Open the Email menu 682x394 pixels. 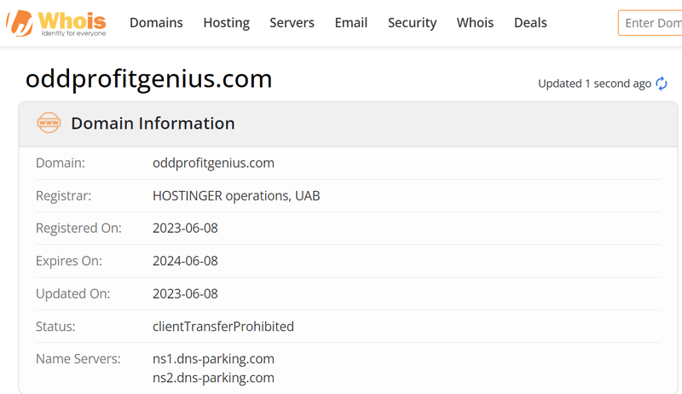[351, 23]
